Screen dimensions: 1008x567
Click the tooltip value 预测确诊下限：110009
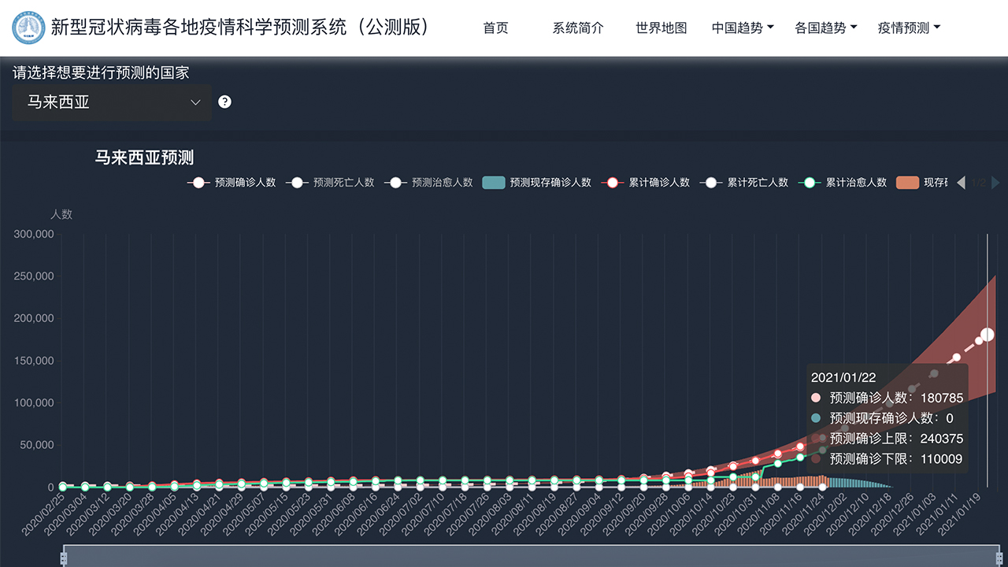pyautogui.click(x=896, y=459)
